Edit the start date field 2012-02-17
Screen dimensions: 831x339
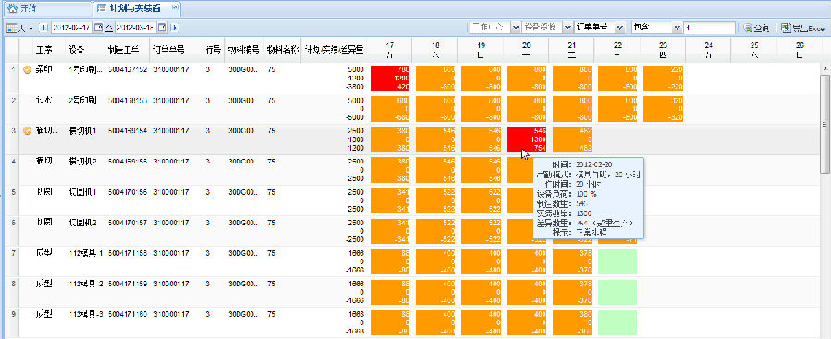pyautogui.click(x=71, y=28)
